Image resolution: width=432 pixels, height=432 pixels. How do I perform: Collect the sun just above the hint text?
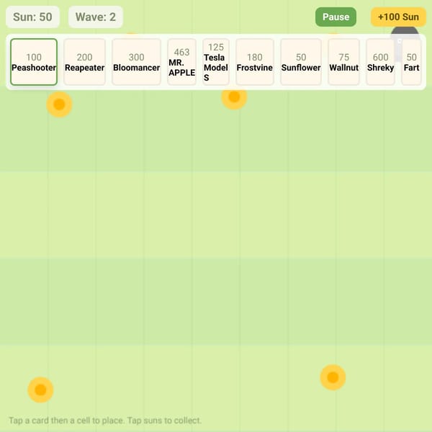click(40, 390)
